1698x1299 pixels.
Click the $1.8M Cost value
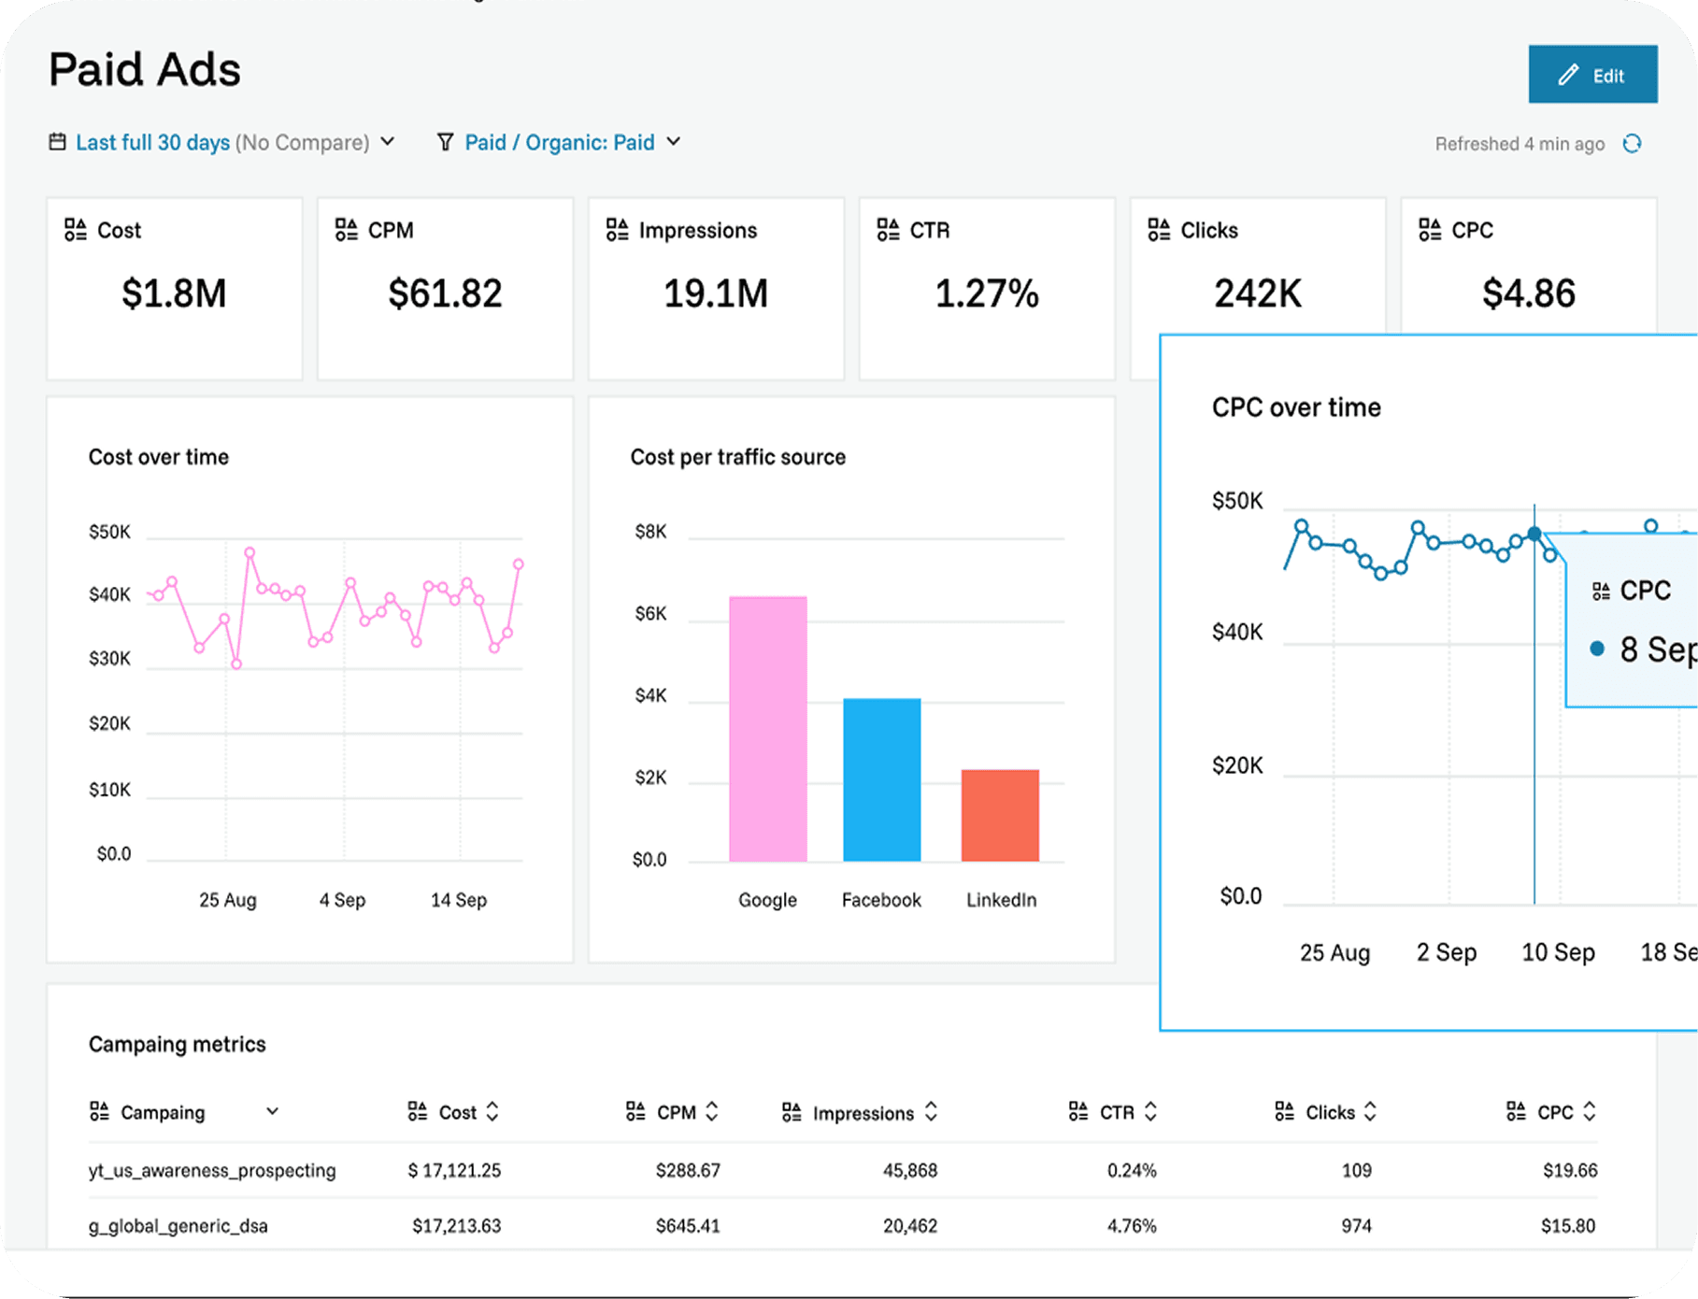pyautogui.click(x=174, y=293)
